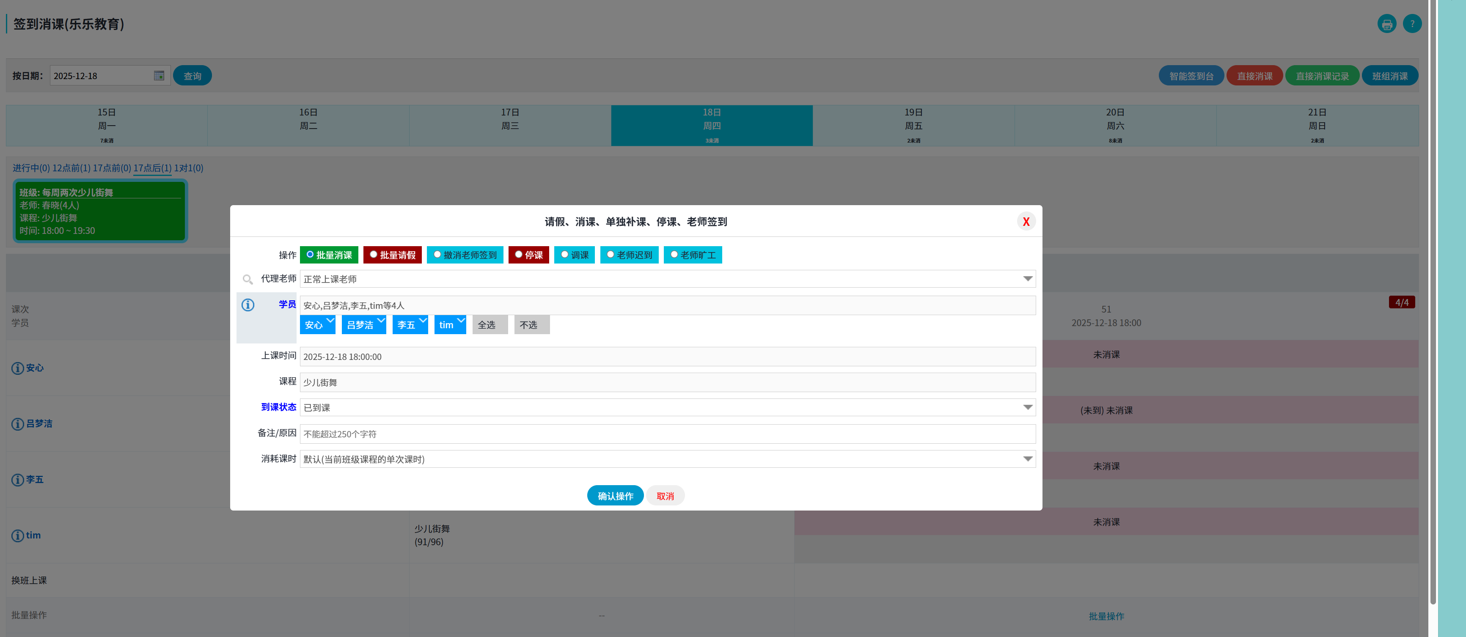This screenshot has width=1466, height=637.
Task: Click the print icon at top right
Action: (x=1386, y=24)
